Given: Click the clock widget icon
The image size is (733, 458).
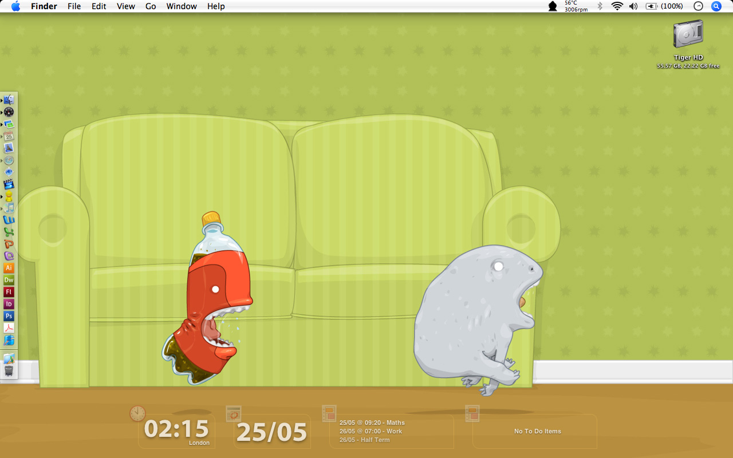Looking at the screenshot, I should (x=137, y=413).
